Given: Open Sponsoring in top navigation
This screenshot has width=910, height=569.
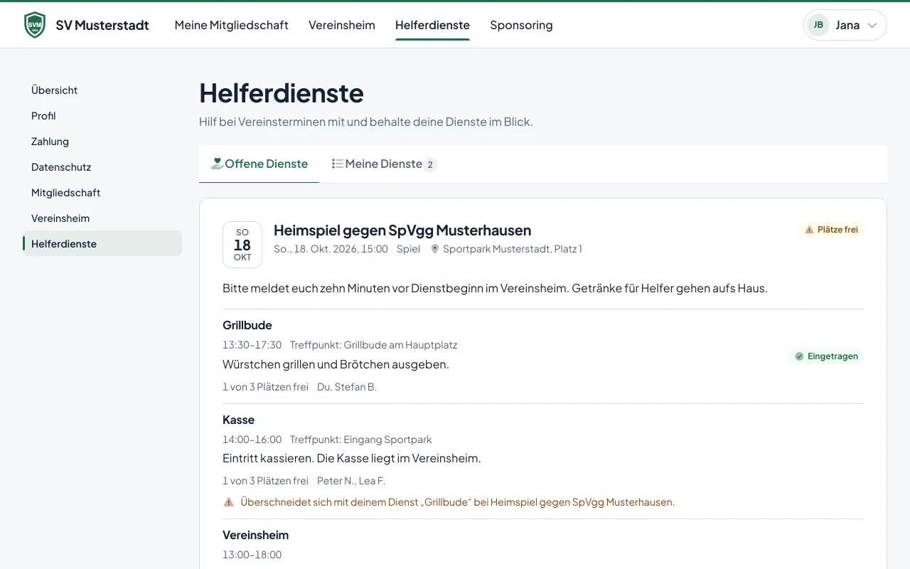Looking at the screenshot, I should click(x=521, y=25).
